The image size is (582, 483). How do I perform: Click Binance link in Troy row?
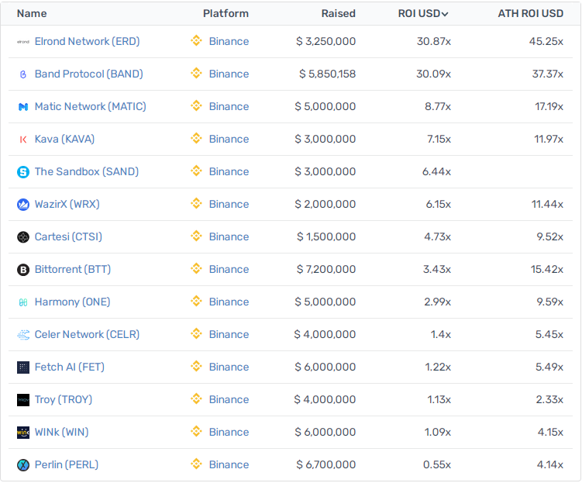229,400
